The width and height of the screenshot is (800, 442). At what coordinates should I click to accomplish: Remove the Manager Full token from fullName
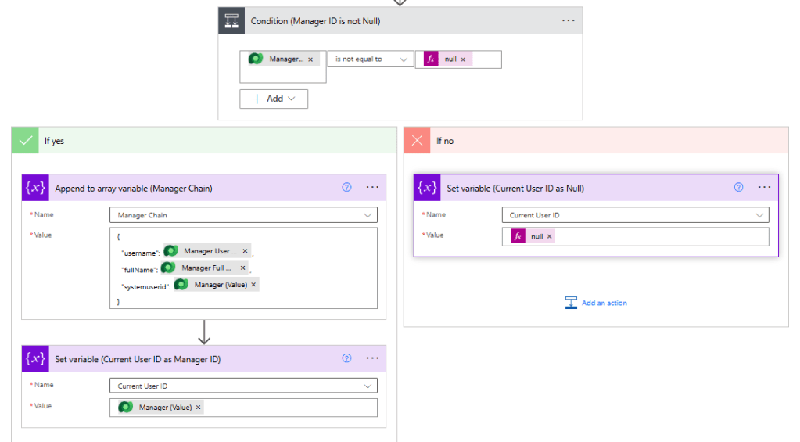point(242,268)
